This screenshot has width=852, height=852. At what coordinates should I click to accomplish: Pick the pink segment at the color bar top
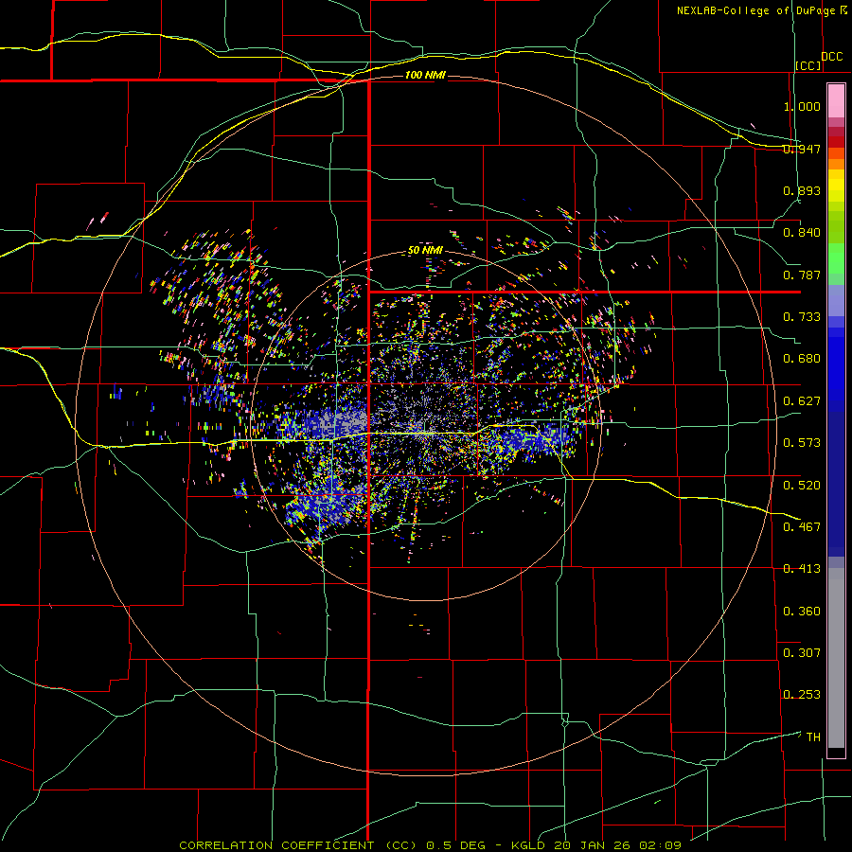pos(836,101)
